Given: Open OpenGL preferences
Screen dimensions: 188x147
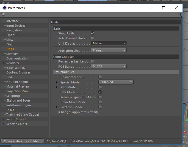Looking at the screenshot, I should click(x=12, y=35).
